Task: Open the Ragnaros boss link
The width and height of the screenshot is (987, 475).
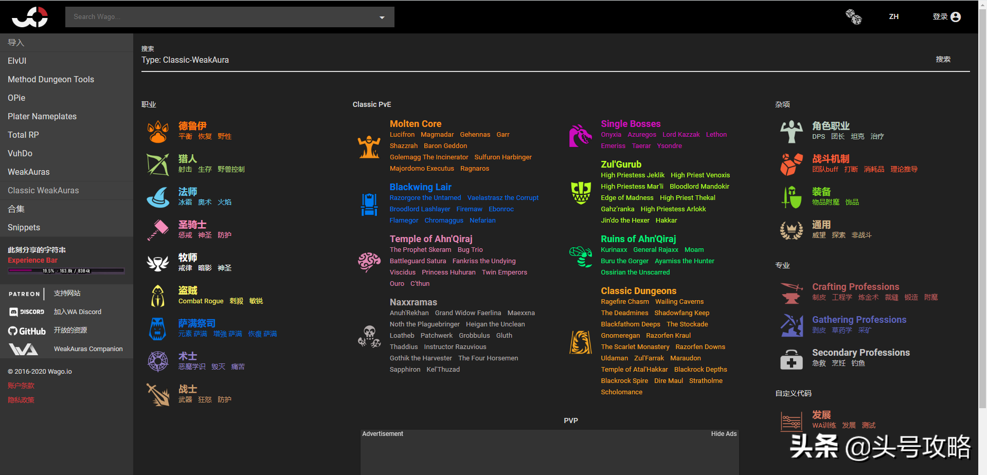Action: [x=474, y=169]
